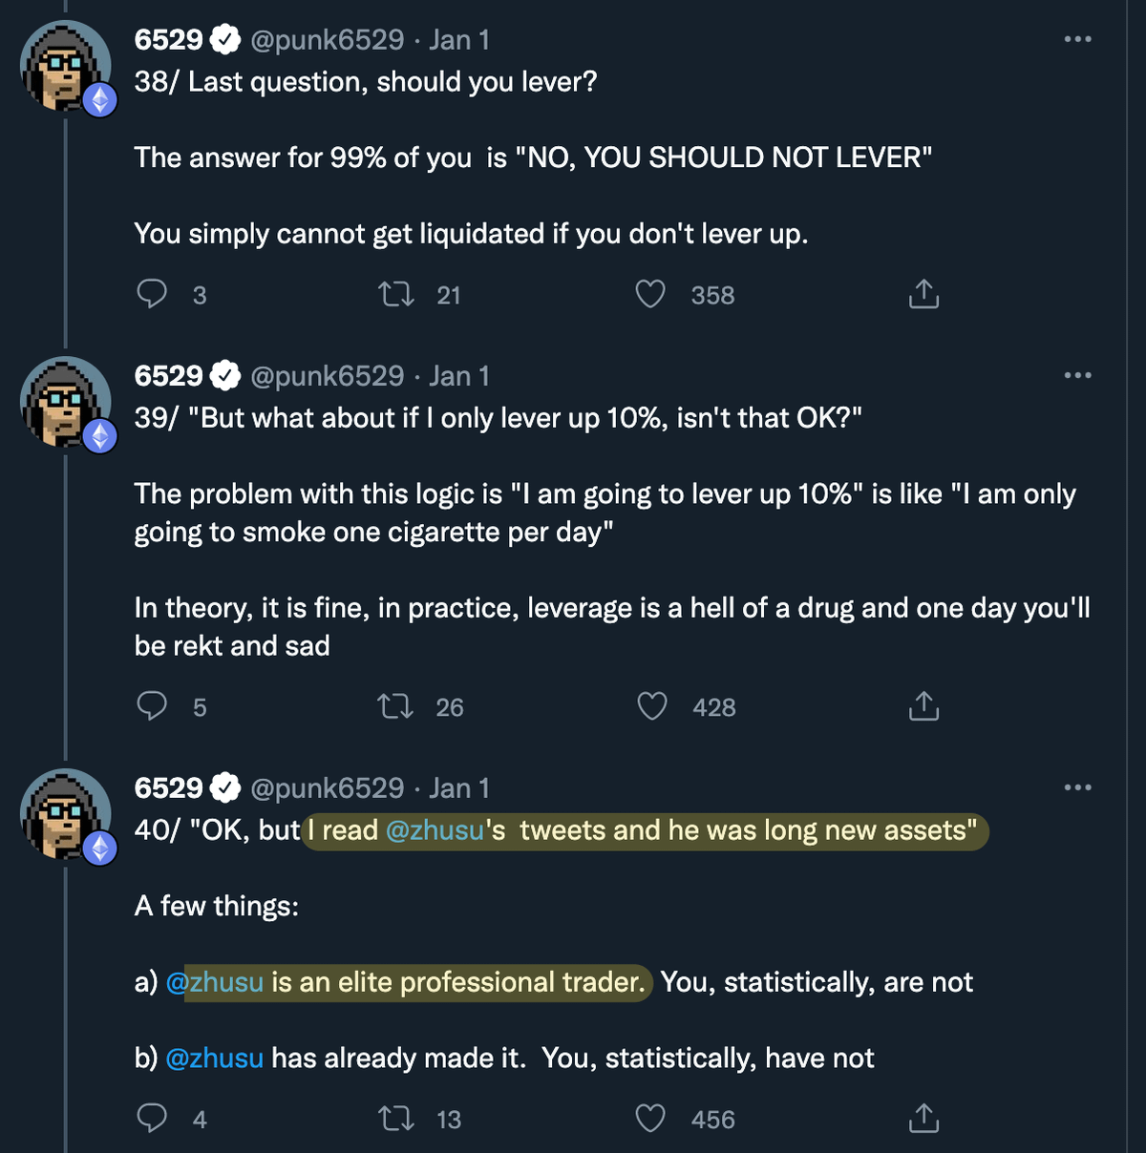Retweet the 38/ tweet with 21 retweets
1146x1153 pixels.
(396, 294)
